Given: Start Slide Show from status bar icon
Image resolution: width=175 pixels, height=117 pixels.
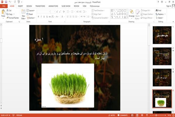Looking at the screenshot, I should [x=147, y=115].
